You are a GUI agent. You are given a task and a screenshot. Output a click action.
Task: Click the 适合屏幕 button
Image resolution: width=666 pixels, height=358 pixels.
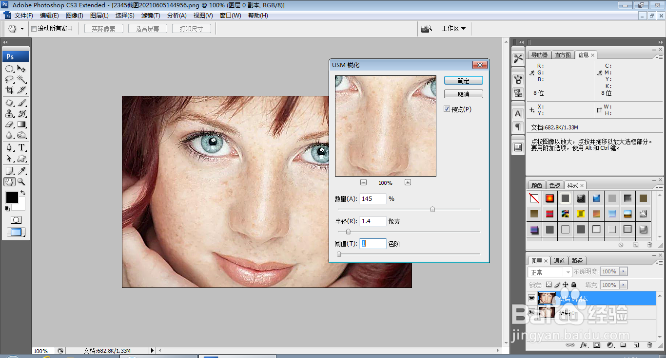147,29
